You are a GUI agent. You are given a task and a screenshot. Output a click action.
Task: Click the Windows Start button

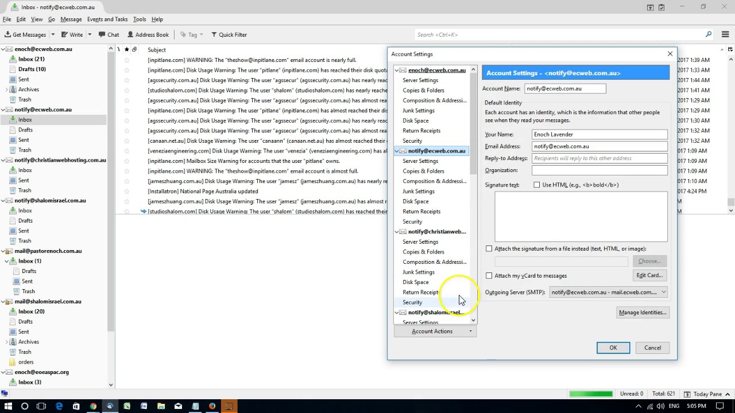pos(8,406)
